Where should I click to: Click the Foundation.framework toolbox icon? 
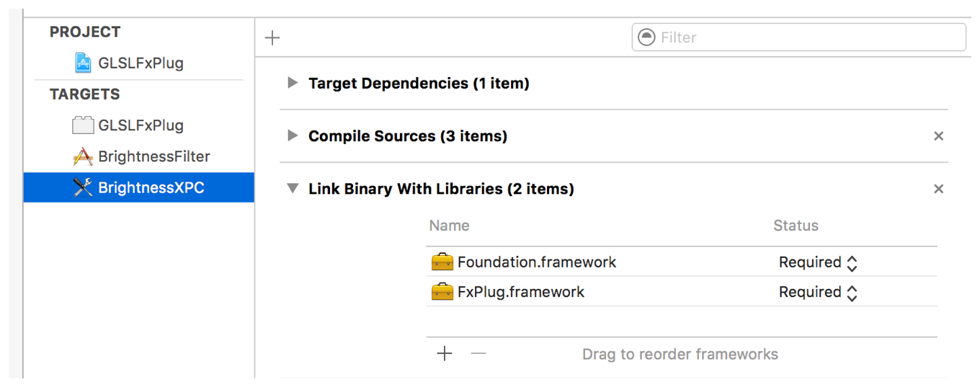(442, 262)
